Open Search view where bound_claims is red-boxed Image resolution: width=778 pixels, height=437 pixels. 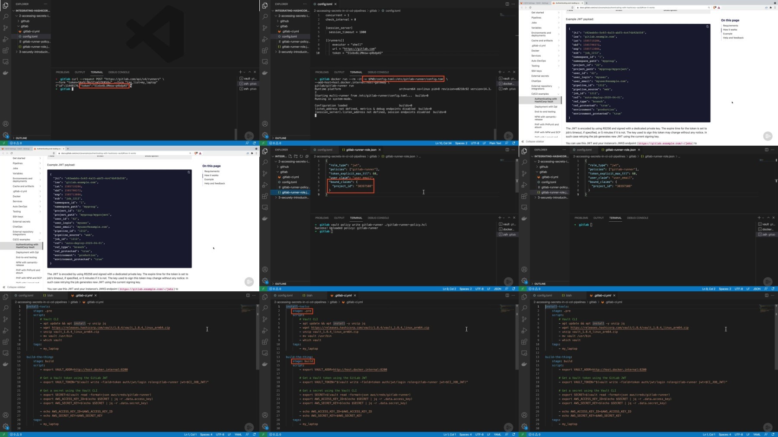265,162
